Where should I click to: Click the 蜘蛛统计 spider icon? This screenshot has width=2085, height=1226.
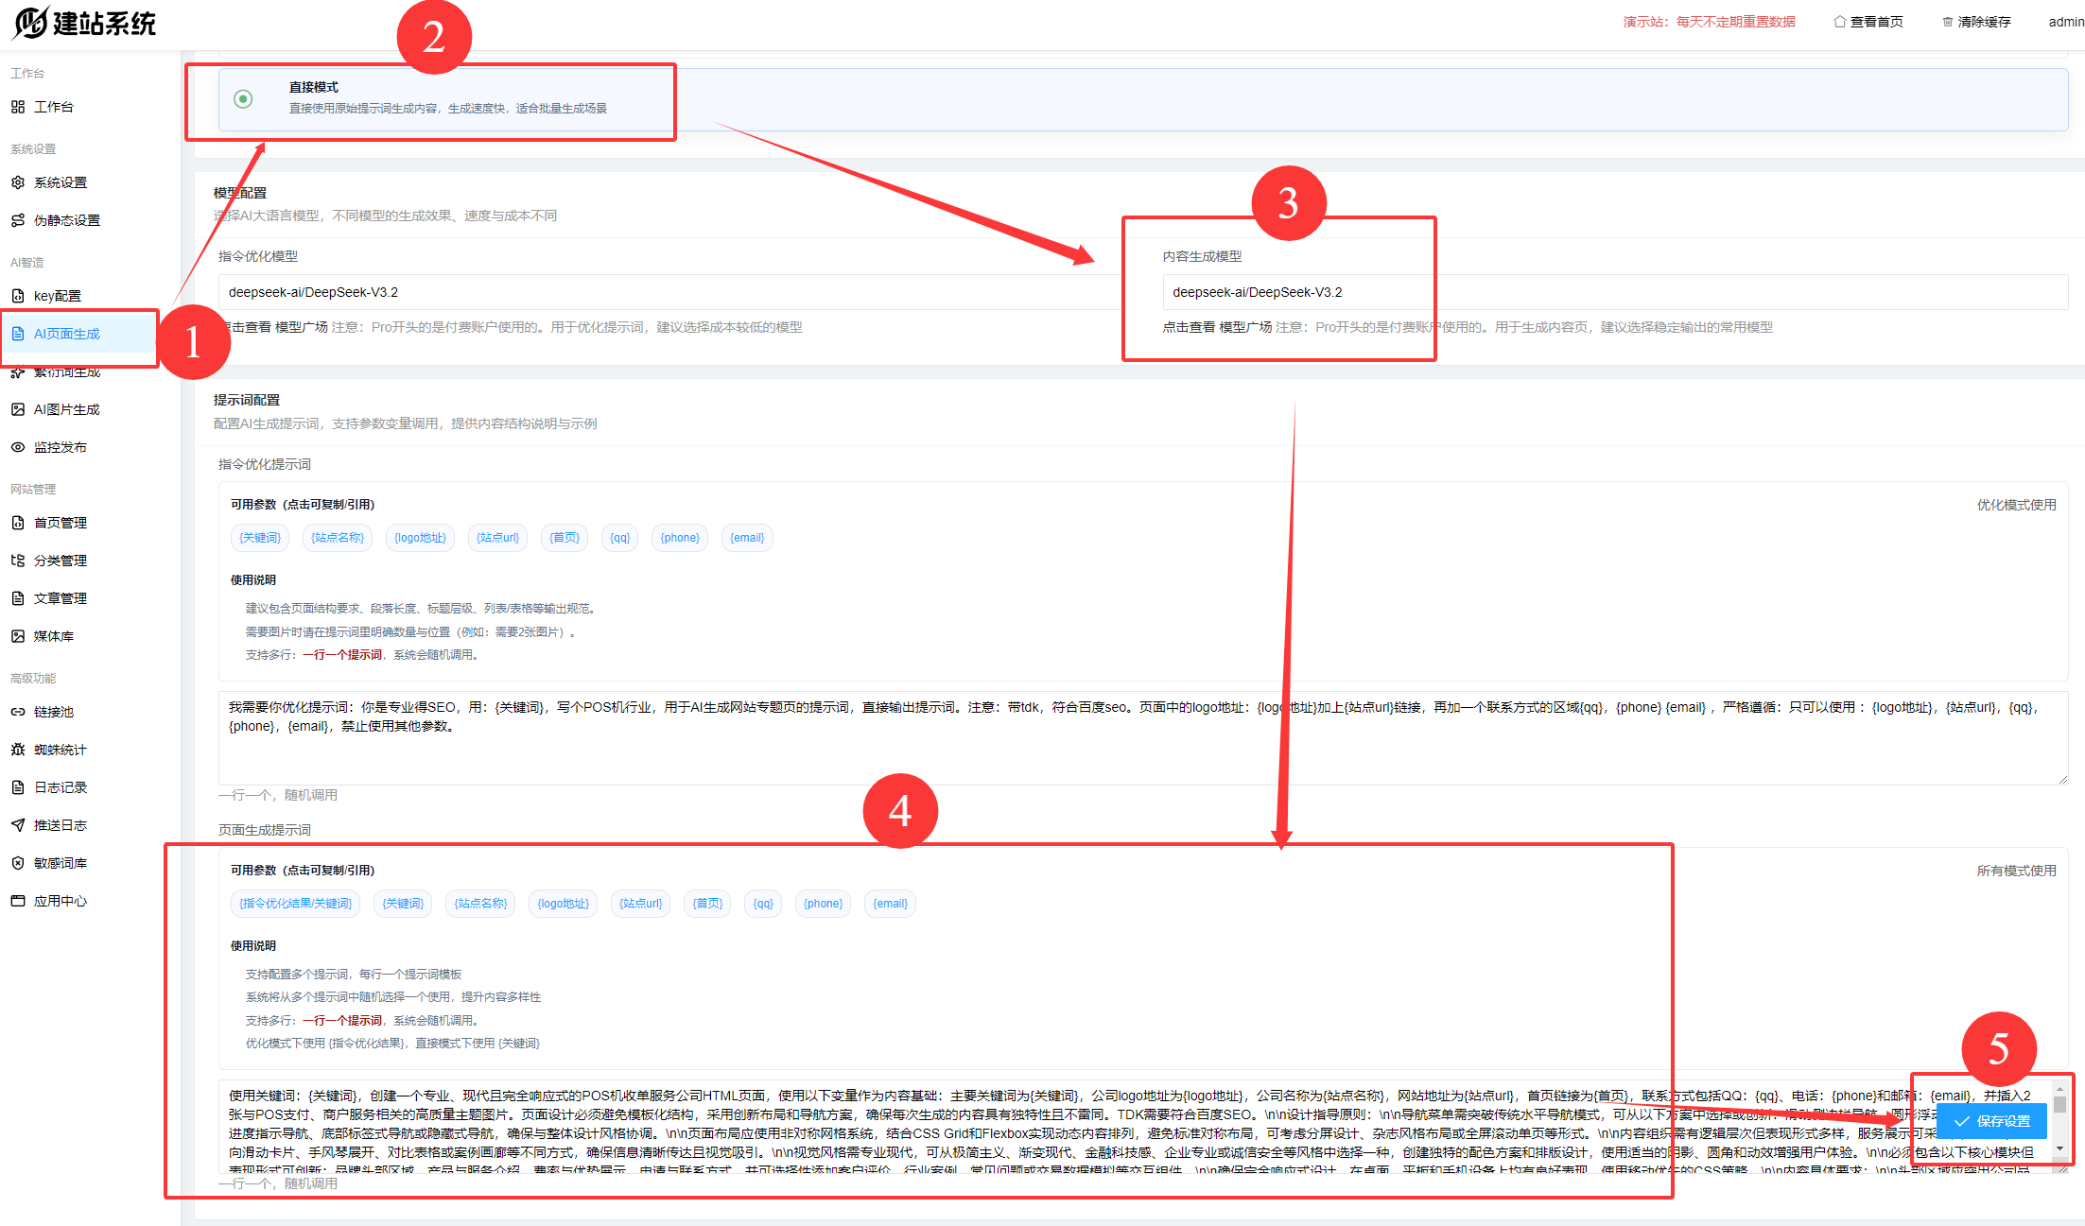18,750
